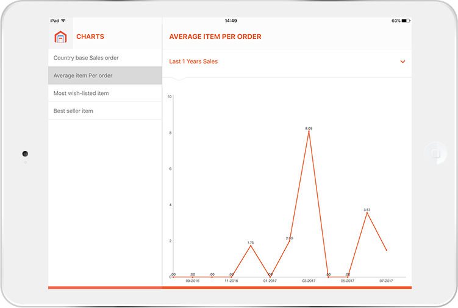Click the 09-2016 x-axis label

pyautogui.click(x=192, y=281)
